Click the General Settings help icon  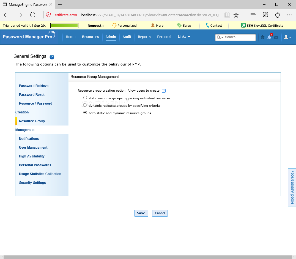pos(52,57)
